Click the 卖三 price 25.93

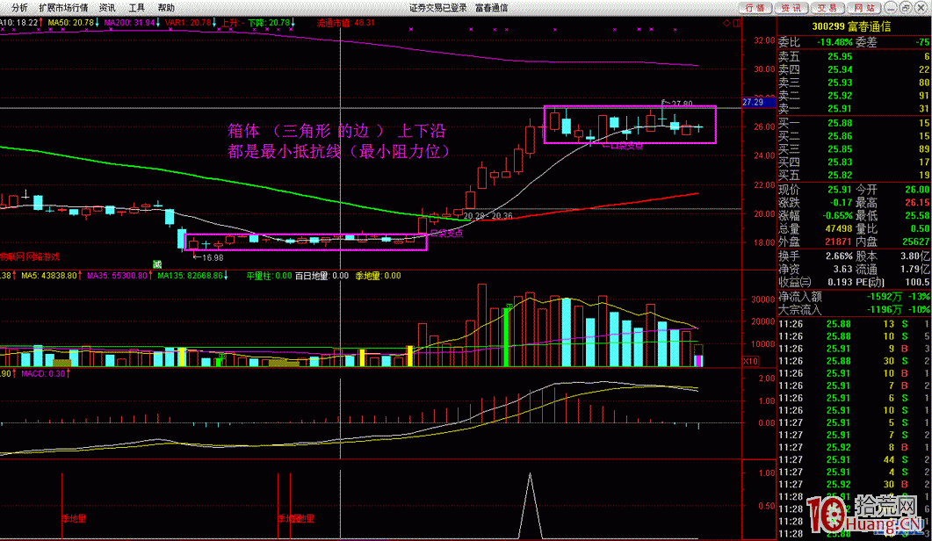click(840, 83)
